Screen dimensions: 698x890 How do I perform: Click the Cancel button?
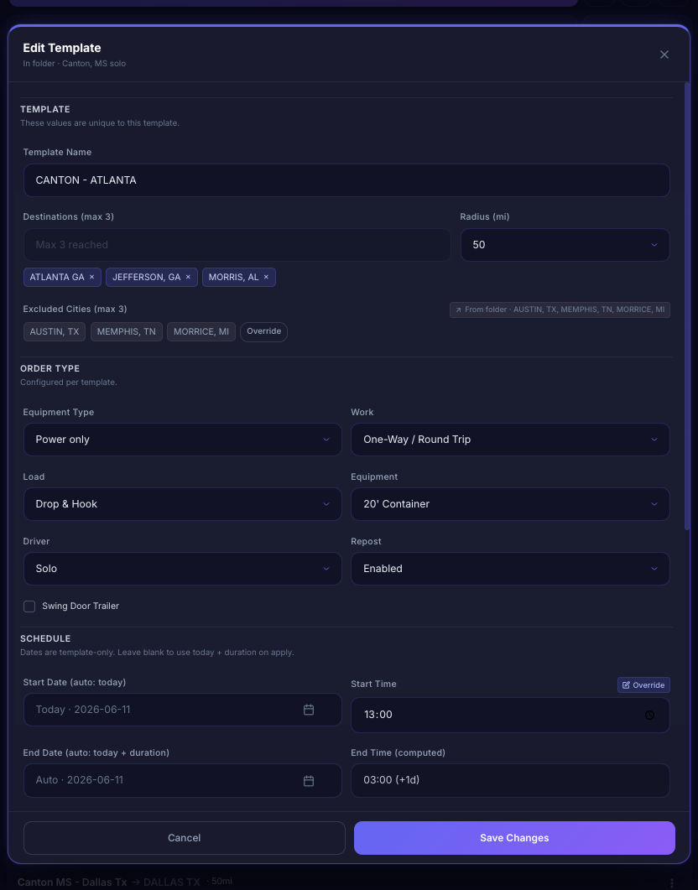(x=185, y=838)
